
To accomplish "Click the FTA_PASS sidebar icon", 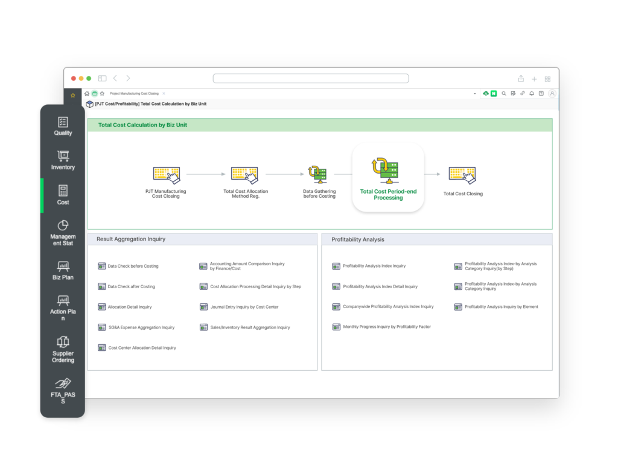I will pos(63,390).
